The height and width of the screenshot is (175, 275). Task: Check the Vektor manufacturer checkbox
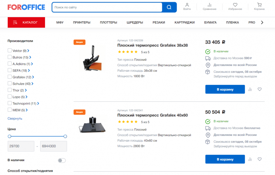pyautogui.click(x=10, y=51)
